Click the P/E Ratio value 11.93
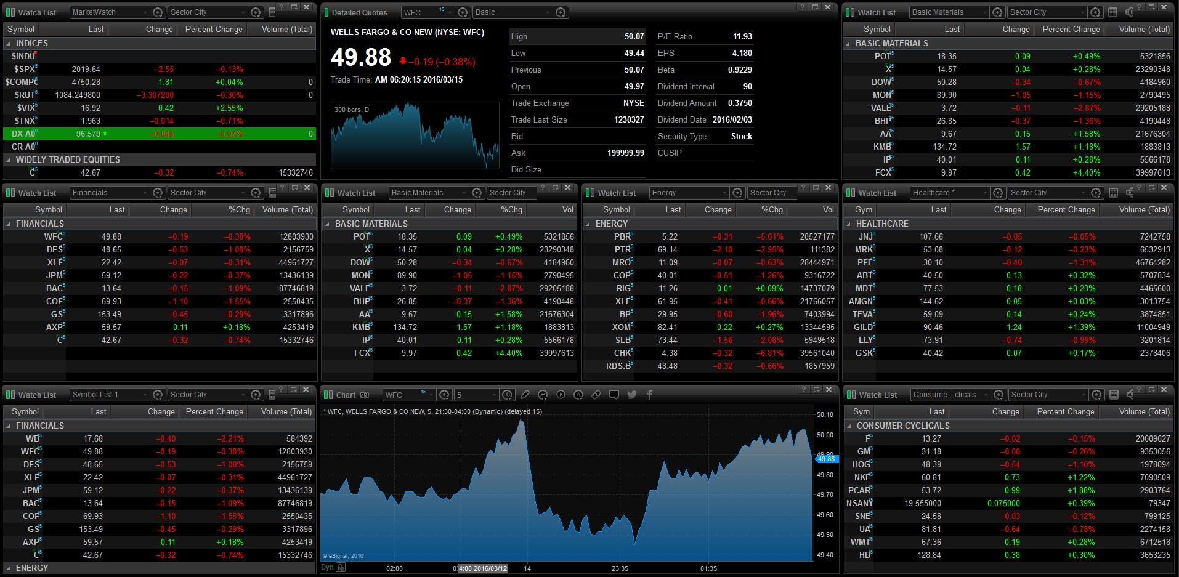Image resolution: width=1179 pixels, height=577 pixels. point(742,37)
